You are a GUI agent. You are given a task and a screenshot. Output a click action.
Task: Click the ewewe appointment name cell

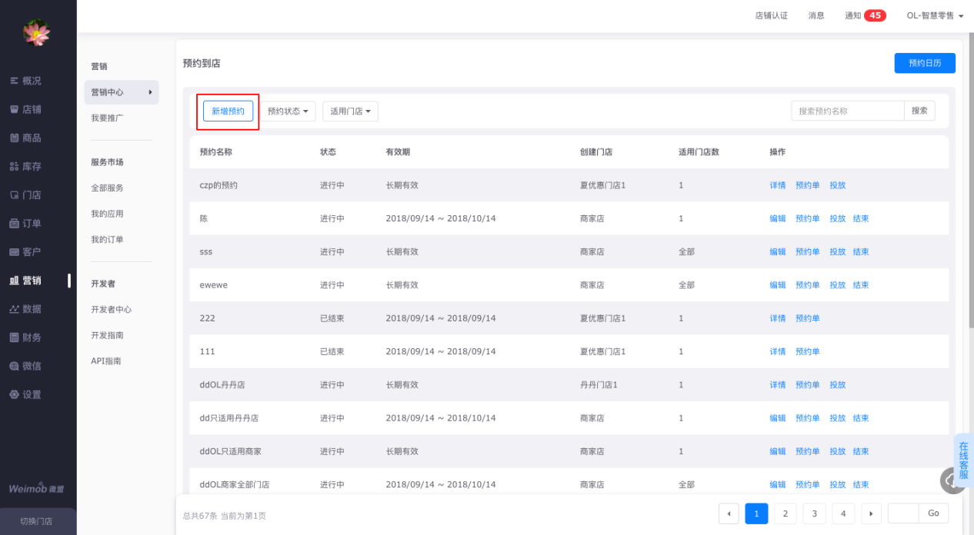(214, 285)
